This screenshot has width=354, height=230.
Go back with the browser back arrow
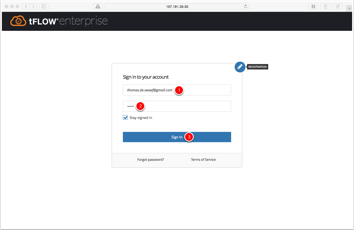26,6
